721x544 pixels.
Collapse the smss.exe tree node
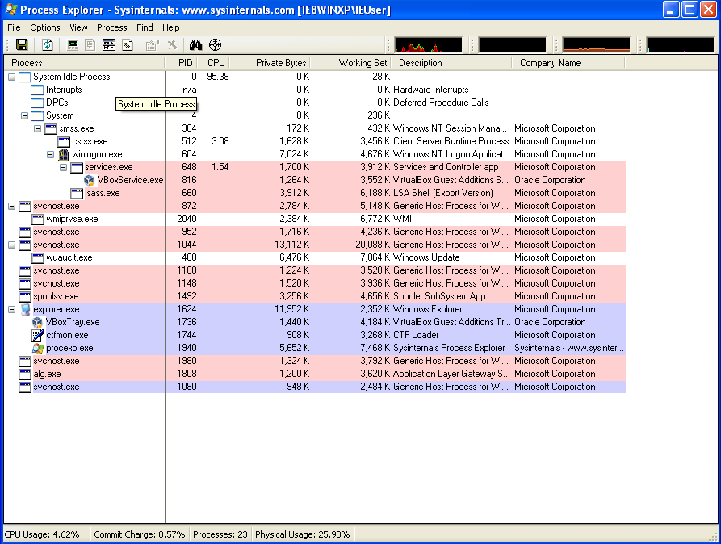(38, 128)
